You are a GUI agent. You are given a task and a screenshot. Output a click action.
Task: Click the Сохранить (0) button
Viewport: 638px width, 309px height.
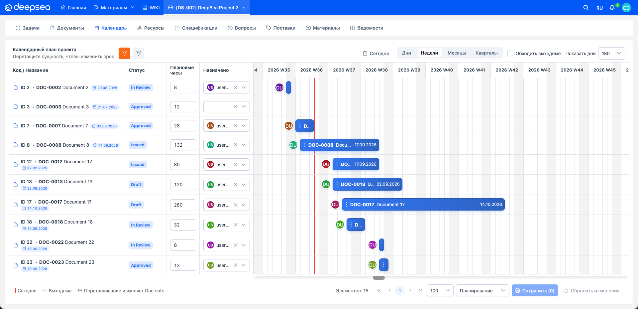pos(535,290)
